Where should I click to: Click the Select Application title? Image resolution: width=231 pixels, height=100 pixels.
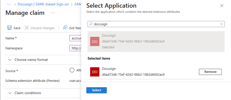(x=111, y=6)
